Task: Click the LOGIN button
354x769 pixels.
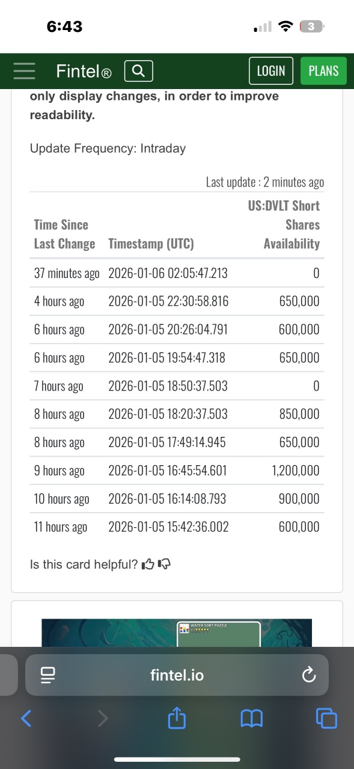Action: click(x=271, y=71)
